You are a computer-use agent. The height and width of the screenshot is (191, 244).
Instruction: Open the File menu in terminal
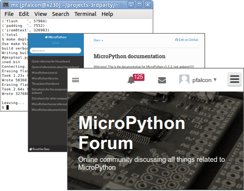[9, 14]
